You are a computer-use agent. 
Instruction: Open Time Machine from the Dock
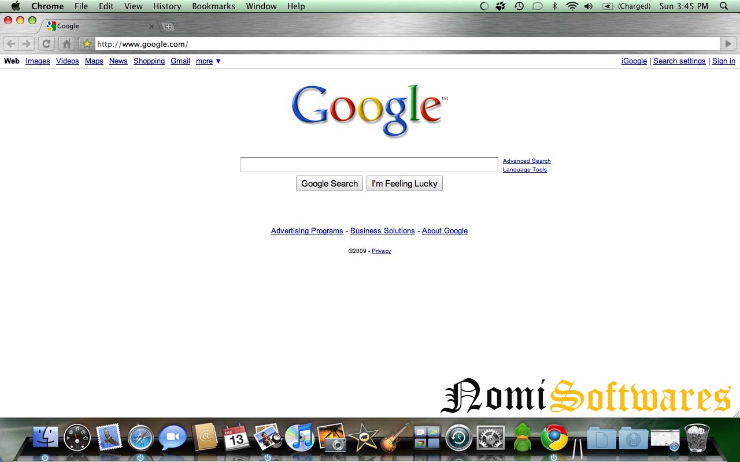458,437
